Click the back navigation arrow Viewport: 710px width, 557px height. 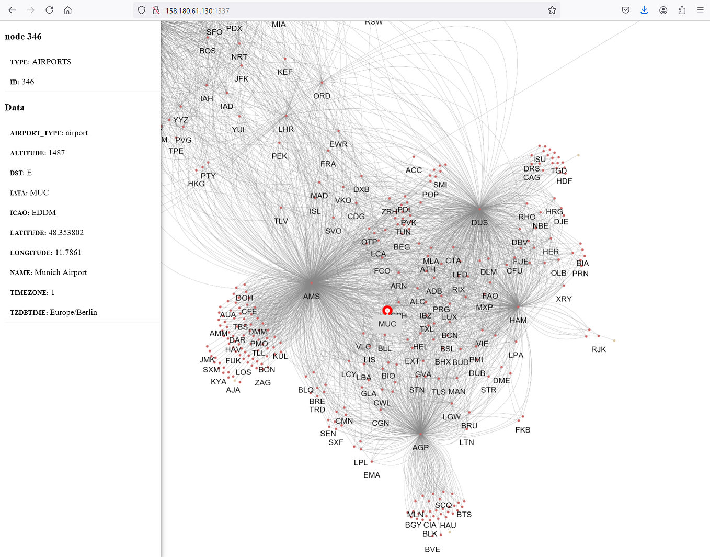pos(12,10)
